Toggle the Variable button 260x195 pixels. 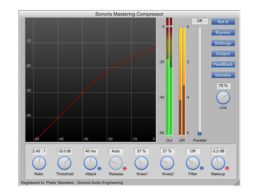click(x=223, y=75)
